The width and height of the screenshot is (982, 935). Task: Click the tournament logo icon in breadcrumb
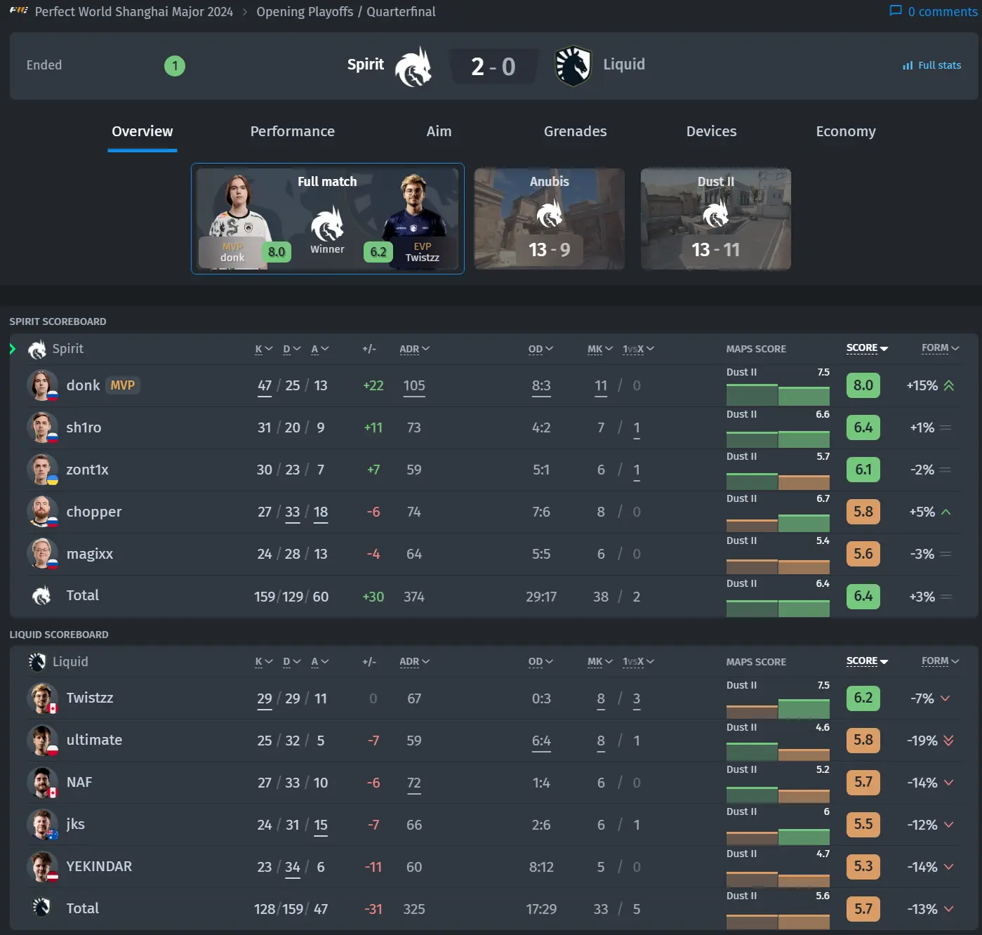[x=19, y=11]
